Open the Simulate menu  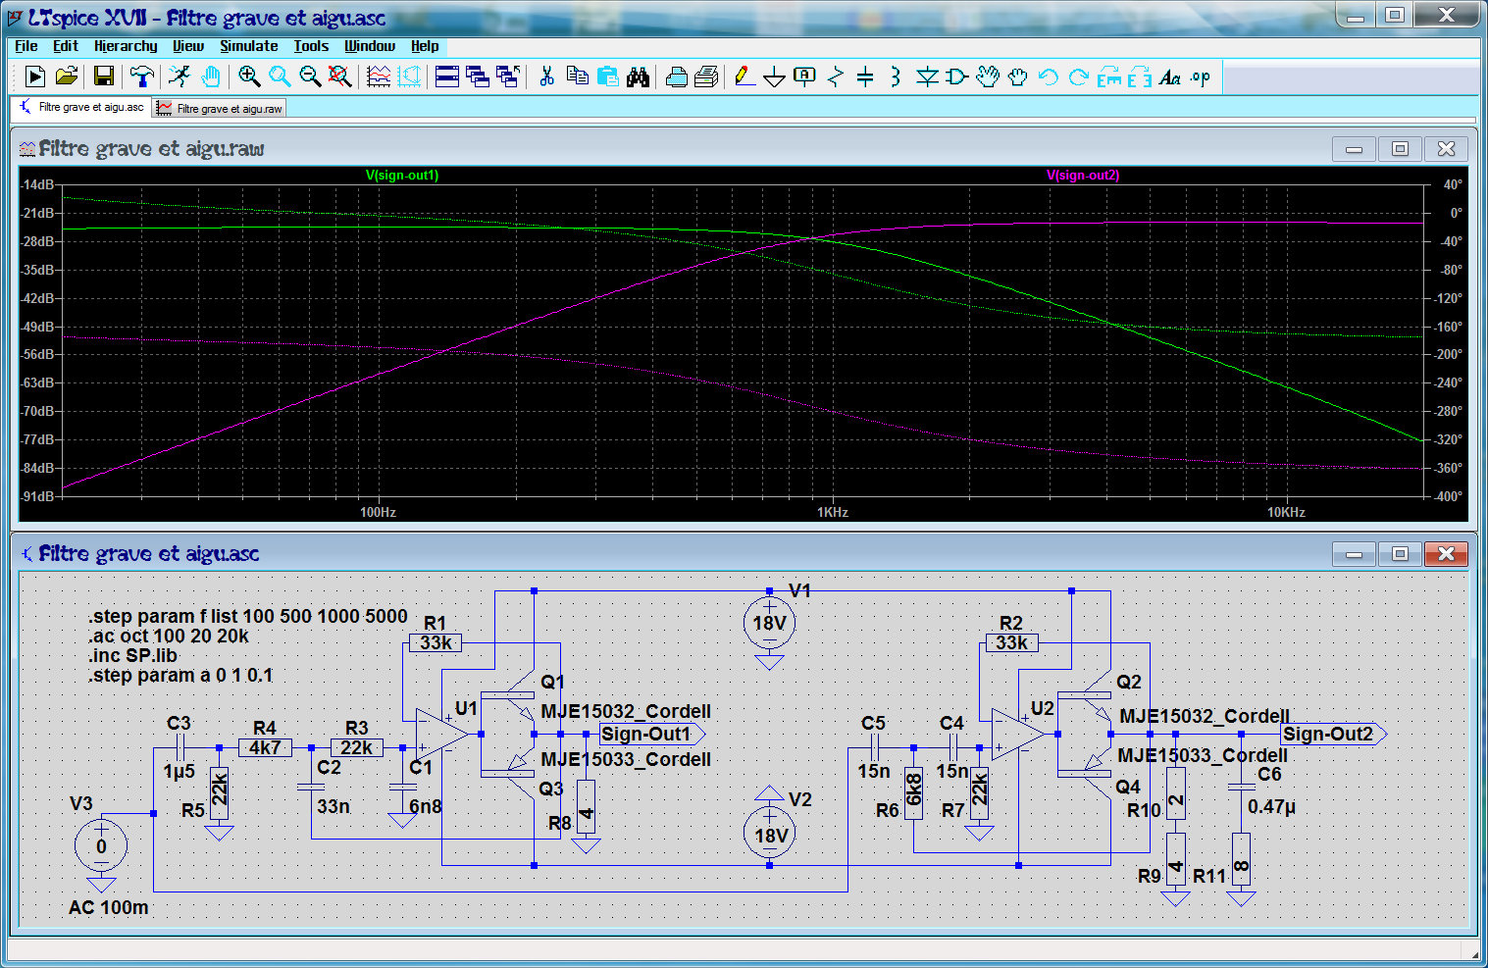coord(249,46)
